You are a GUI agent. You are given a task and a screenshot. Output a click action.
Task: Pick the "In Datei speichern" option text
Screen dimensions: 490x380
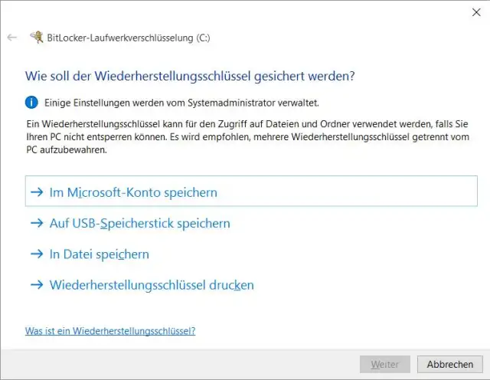click(x=99, y=254)
